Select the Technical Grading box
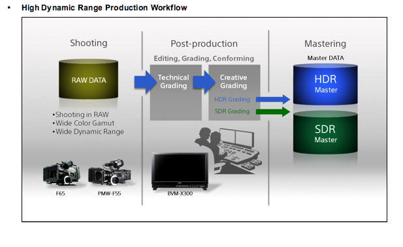 pos(176,93)
